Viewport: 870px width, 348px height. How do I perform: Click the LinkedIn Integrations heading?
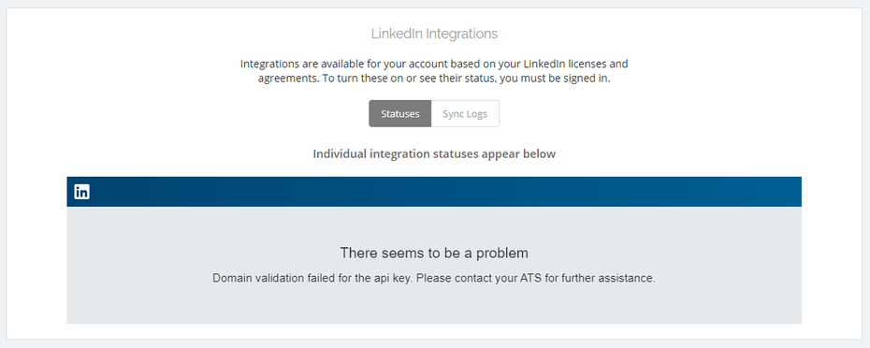point(434,34)
